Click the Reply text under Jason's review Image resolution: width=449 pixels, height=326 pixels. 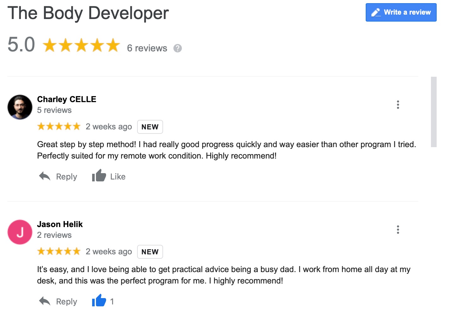pyautogui.click(x=66, y=302)
